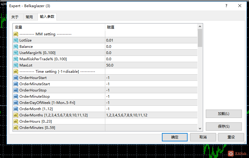249x158 pixels.
Task: Click the OrderMinuteStop variable name
Action: (x=35, y=97)
